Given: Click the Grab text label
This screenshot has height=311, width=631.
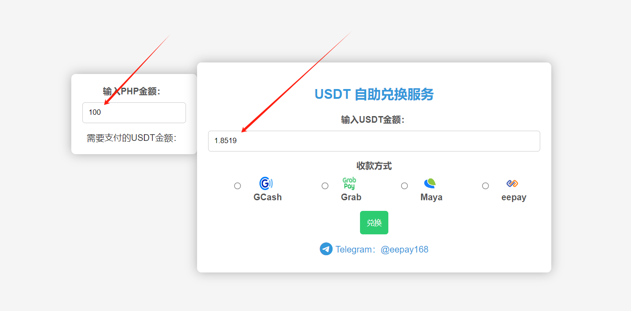Looking at the screenshot, I should 351,197.
